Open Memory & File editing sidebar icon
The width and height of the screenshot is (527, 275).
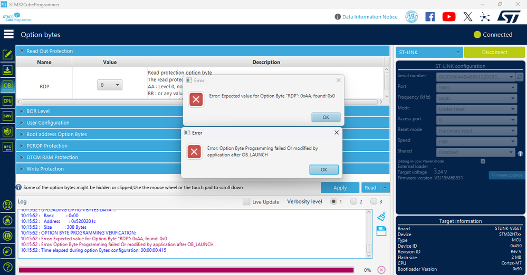tap(7, 54)
